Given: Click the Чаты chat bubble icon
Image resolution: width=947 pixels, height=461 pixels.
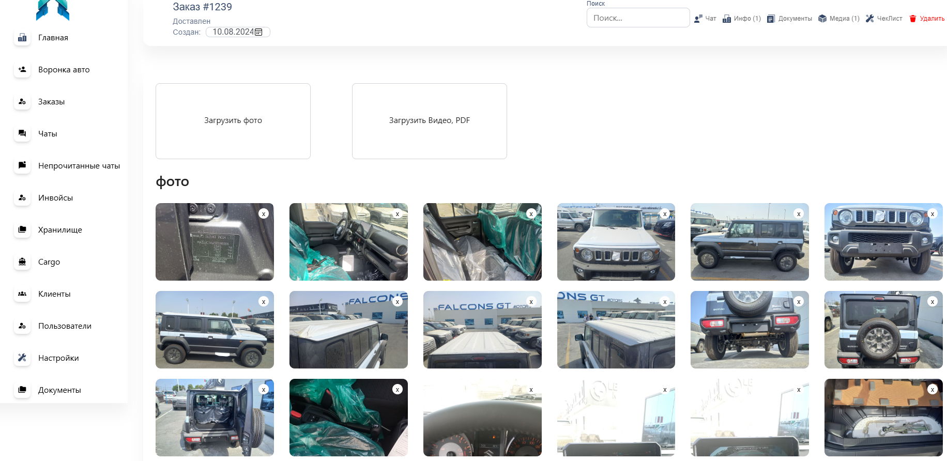Looking at the screenshot, I should click(22, 134).
